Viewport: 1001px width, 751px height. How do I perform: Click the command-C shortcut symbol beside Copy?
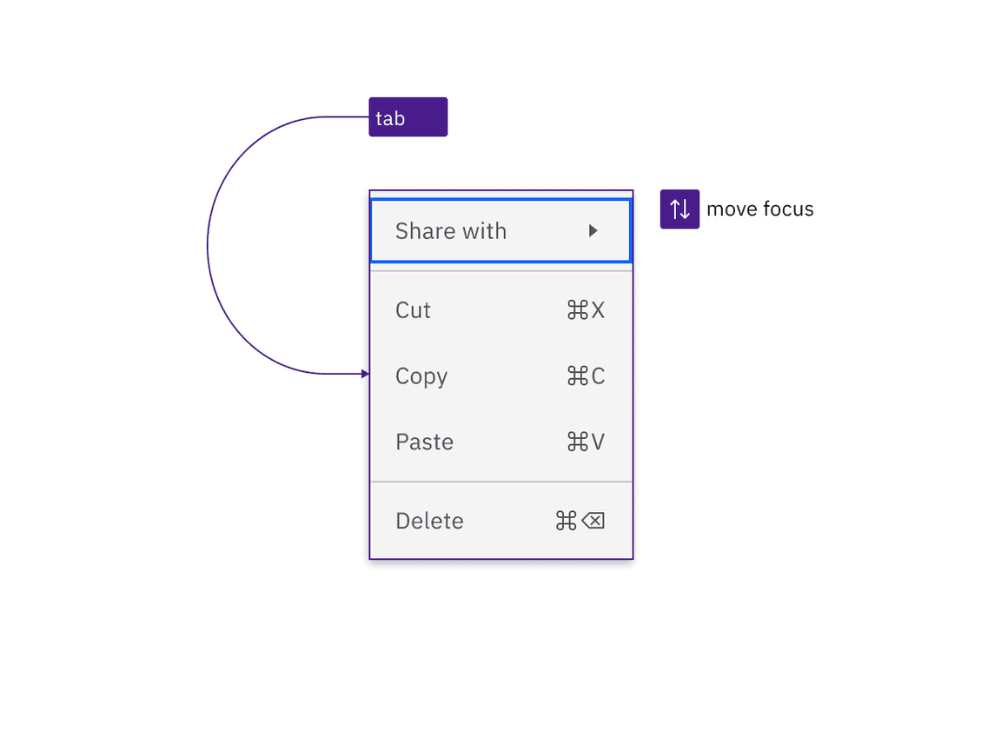point(586,376)
